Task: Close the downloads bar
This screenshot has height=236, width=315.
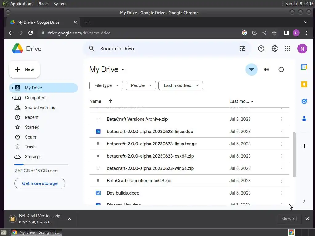Action: coord(307,219)
